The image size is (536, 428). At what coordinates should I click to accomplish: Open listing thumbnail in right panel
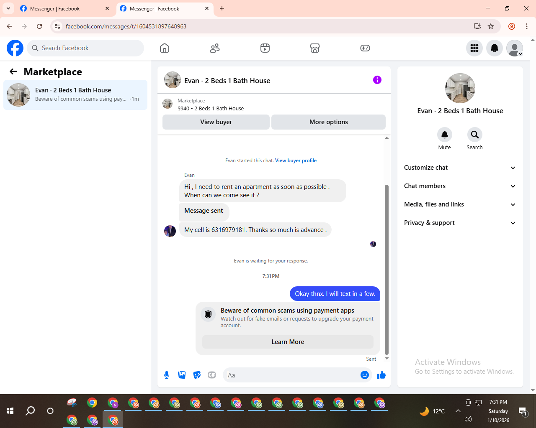tap(460, 88)
